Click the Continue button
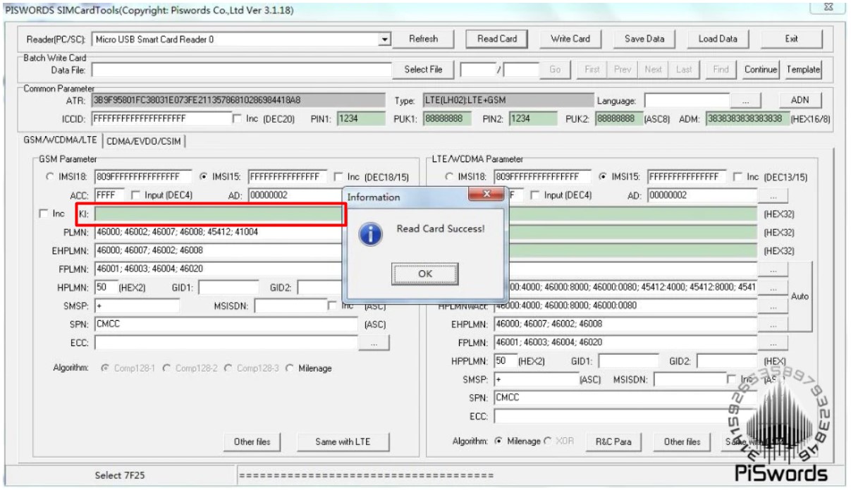The image size is (851, 490). click(x=760, y=70)
